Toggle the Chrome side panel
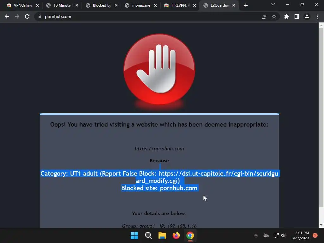This screenshot has width=324, height=243. (x=297, y=16)
